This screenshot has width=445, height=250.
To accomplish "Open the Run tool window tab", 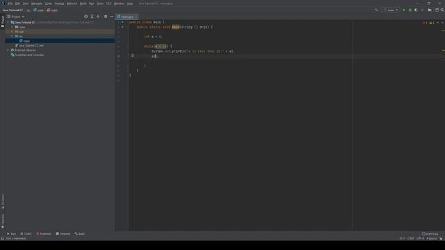I will (11, 234).
